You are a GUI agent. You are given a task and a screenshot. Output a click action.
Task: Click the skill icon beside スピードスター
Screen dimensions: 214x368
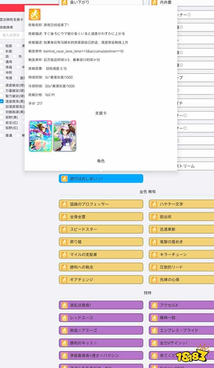(x=64, y=229)
